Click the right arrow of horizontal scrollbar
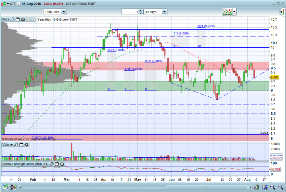The width and height of the screenshot is (286, 192). pyautogui.click(x=250, y=187)
